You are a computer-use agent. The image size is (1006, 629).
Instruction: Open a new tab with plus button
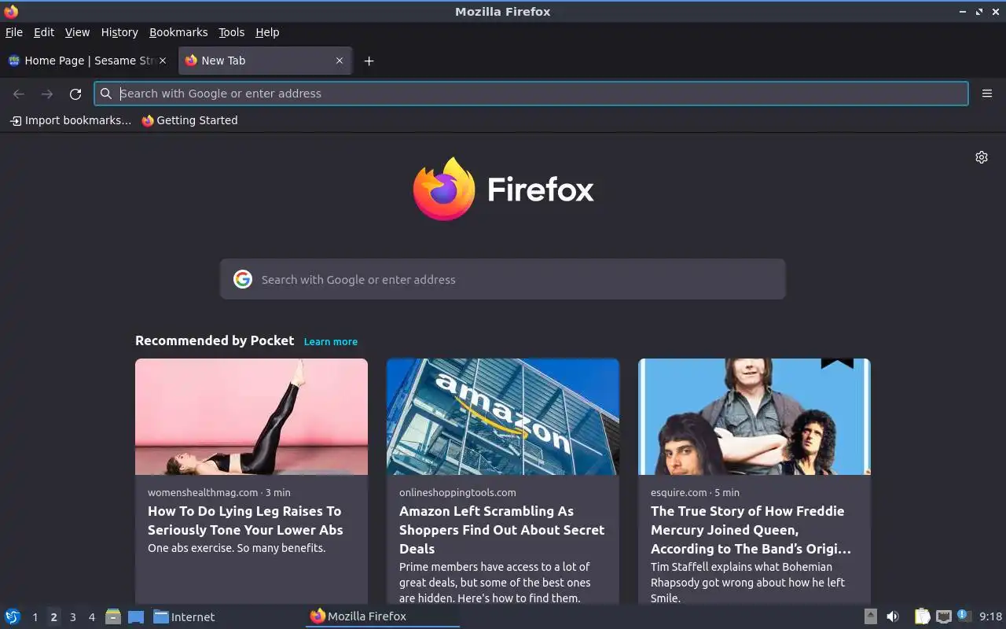(x=369, y=61)
